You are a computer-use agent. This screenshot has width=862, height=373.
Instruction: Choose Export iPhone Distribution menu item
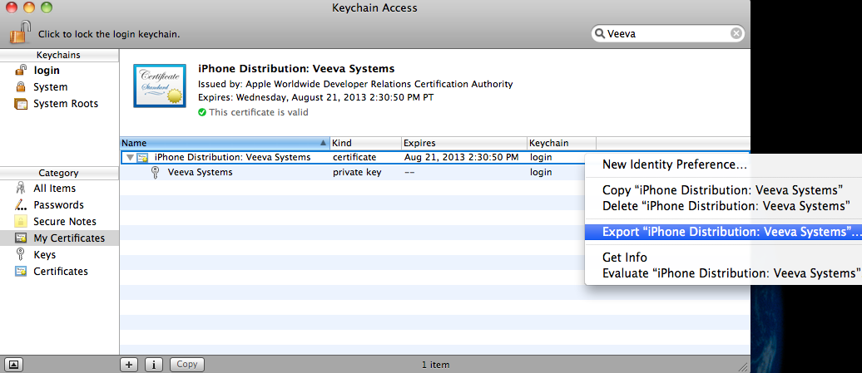click(x=720, y=232)
